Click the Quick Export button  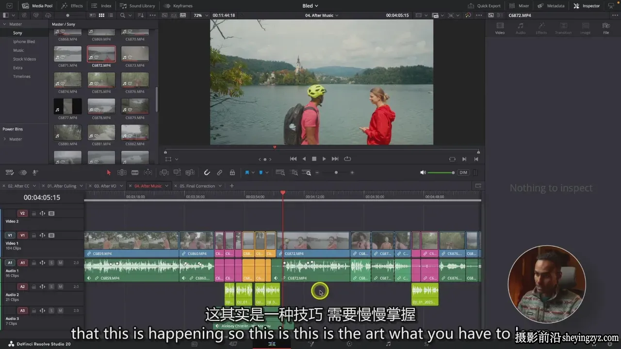pyautogui.click(x=484, y=6)
